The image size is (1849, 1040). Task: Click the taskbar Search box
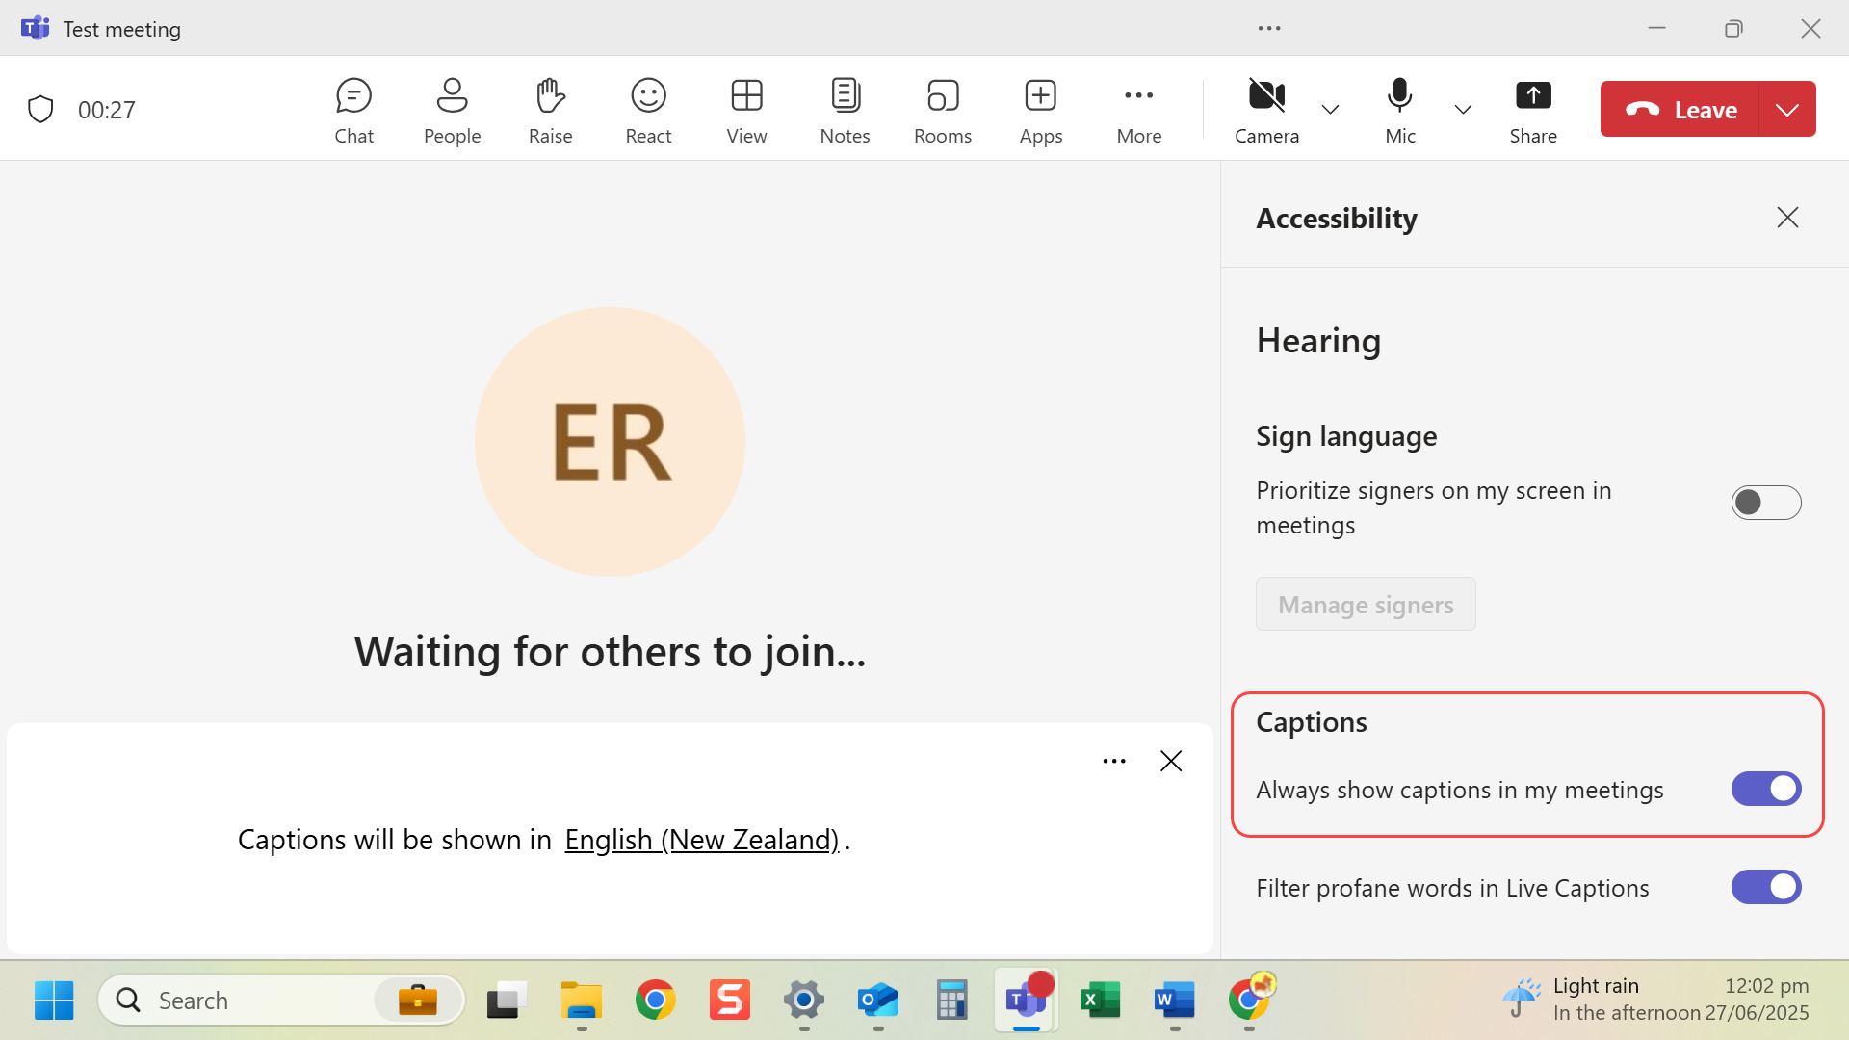pos(281,1001)
